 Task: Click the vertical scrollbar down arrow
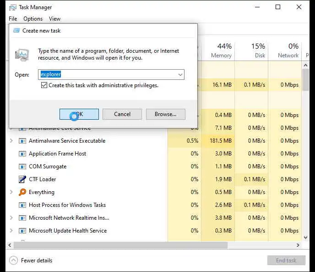click(x=305, y=237)
